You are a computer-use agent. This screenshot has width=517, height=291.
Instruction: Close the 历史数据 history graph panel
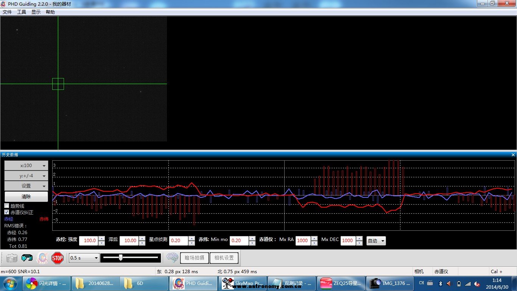click(513, 155)
